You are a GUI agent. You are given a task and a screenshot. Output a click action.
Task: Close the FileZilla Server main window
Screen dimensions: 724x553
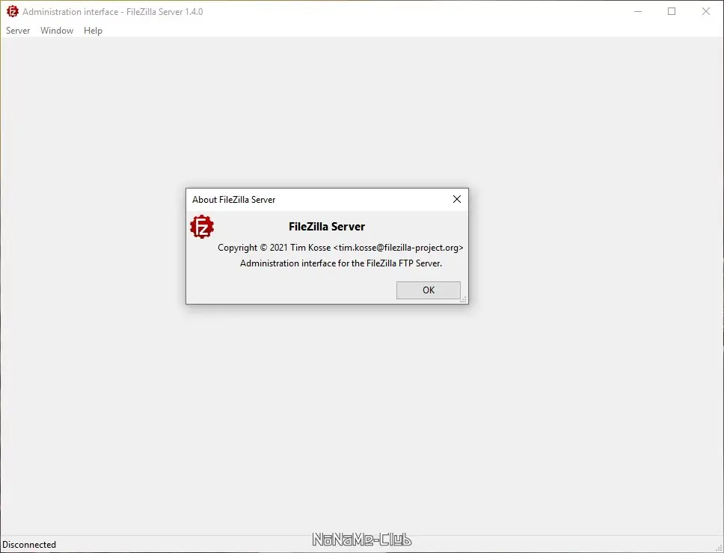[x=705, y=11]
